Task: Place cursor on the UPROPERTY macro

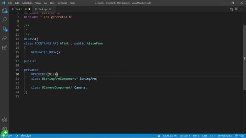Action: click(x=39, y=74)
